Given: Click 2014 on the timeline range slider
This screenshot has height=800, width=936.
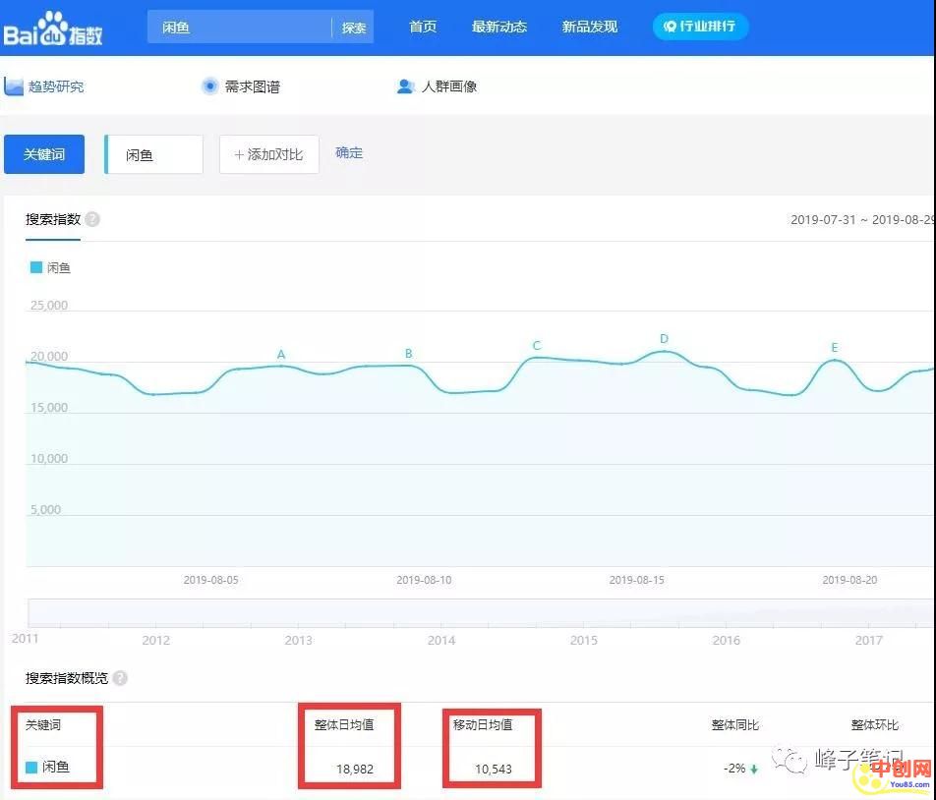Looking at the screenshot, I should pos(441,640).
